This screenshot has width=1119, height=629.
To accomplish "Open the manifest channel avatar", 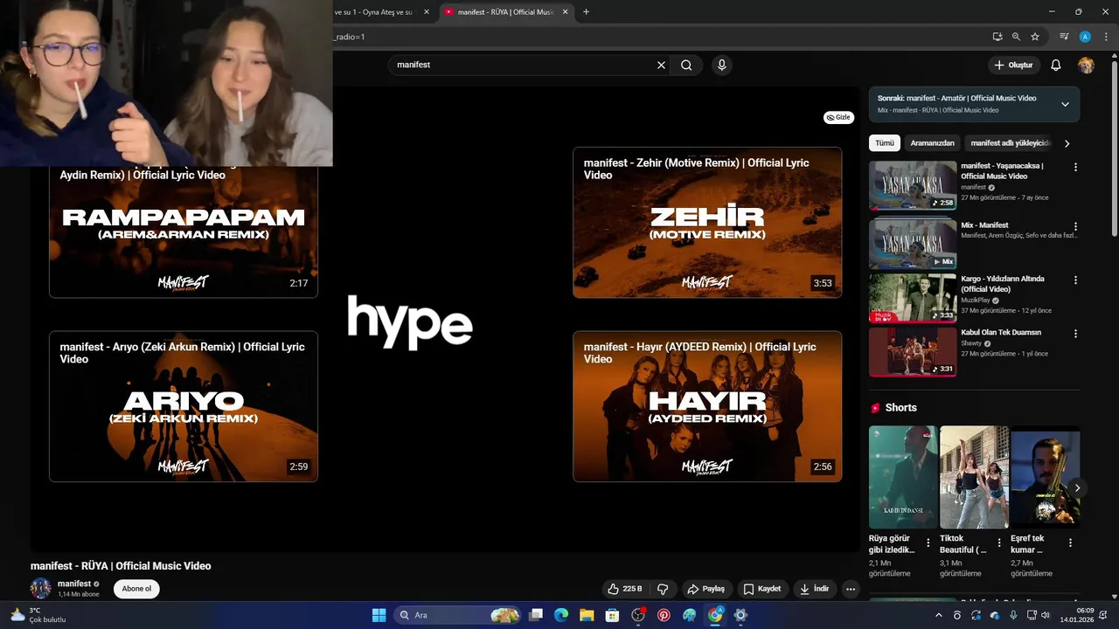I will pos(41,589).
